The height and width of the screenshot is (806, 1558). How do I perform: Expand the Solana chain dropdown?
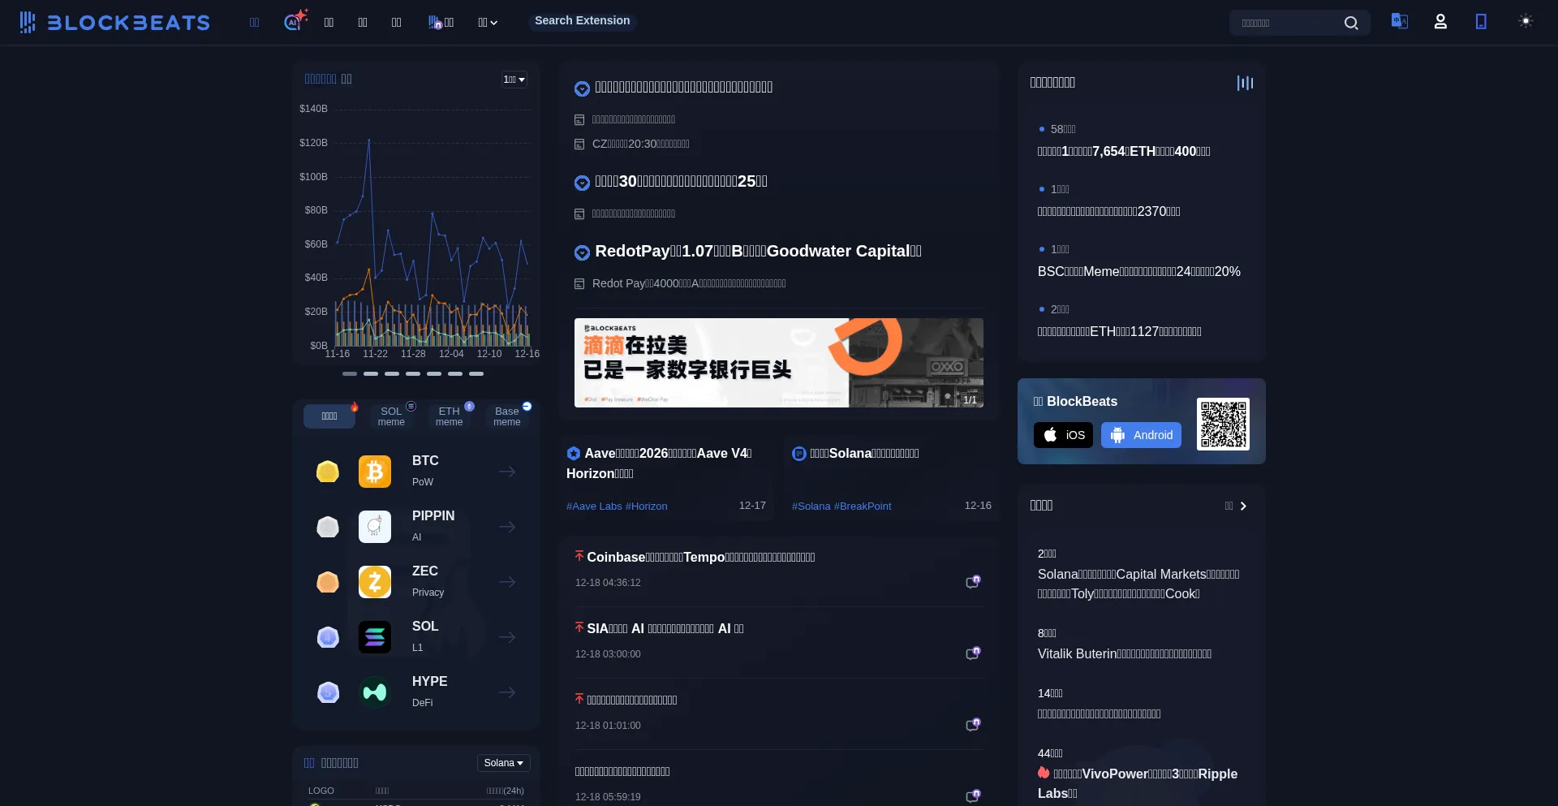coord(503,763)
